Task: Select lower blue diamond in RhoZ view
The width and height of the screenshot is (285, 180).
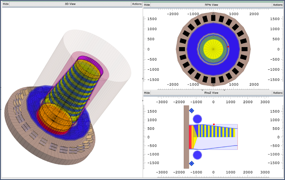Action: [x=192, y=163]
